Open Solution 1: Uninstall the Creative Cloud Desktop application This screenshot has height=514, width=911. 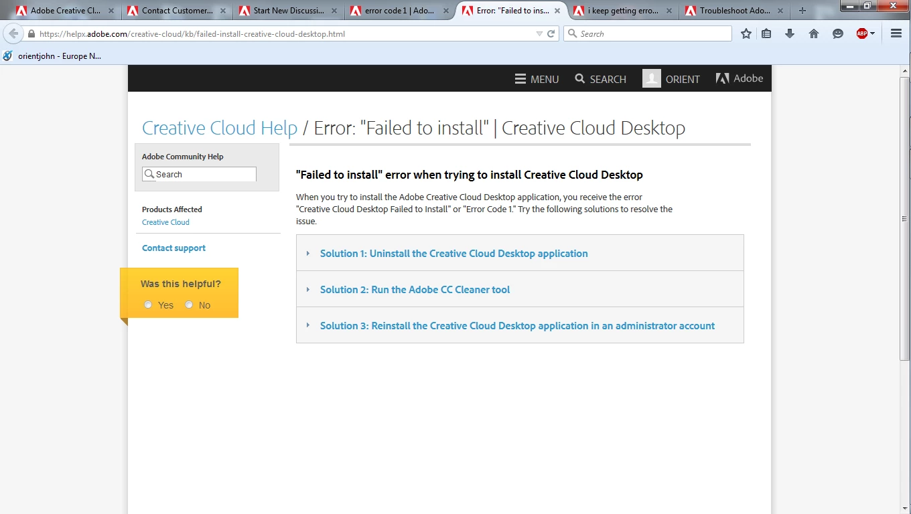click(454, 254)
